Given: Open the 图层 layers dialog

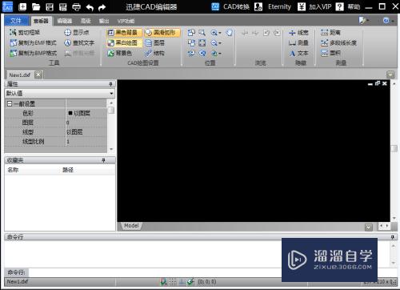Looking at the screenshot, I should coord(155,42).
